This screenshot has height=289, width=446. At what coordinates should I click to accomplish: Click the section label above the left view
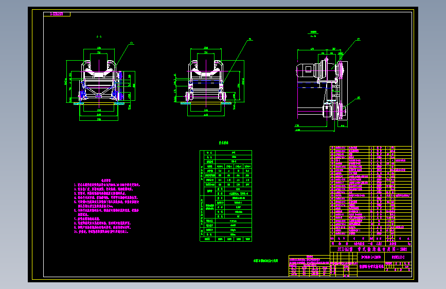(x=99, y=37)
